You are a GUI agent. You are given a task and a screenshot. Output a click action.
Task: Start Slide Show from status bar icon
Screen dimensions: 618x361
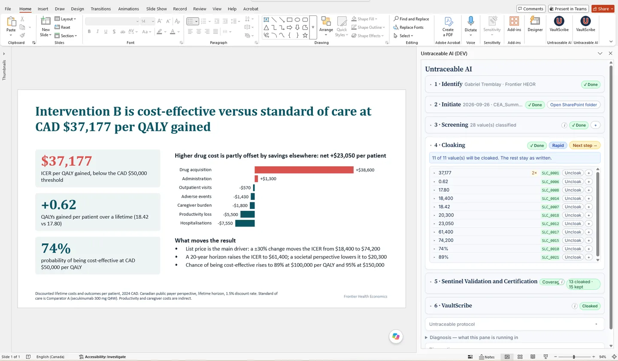[546, 357]
